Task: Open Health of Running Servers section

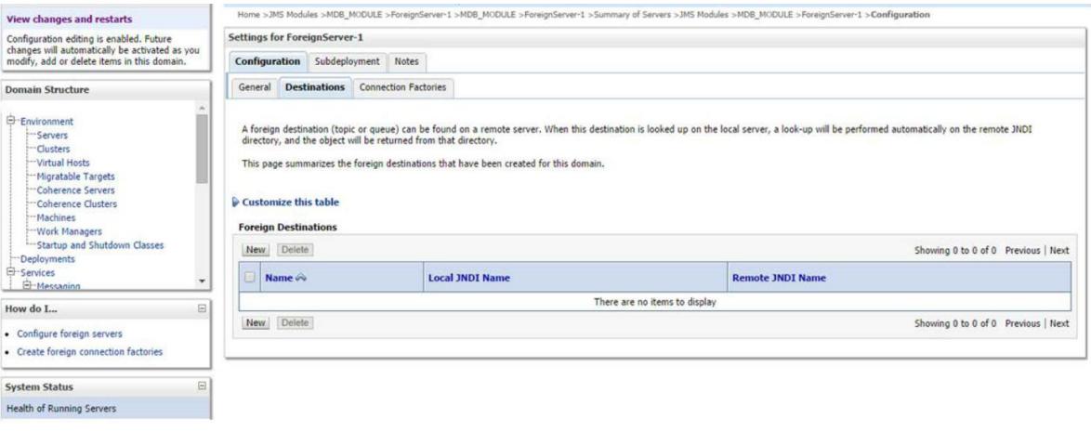Action: point(61,409)
